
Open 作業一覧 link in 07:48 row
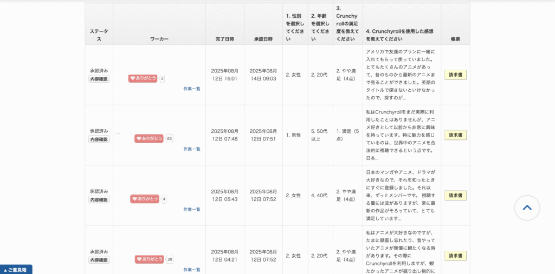tap(192, 149)
